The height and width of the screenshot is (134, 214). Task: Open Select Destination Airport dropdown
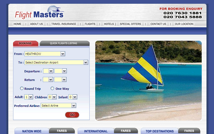pyautogui.click(x=56, y=62)
